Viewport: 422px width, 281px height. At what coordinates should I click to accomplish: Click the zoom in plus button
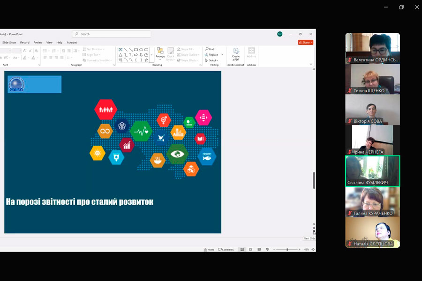pos(299,250)
